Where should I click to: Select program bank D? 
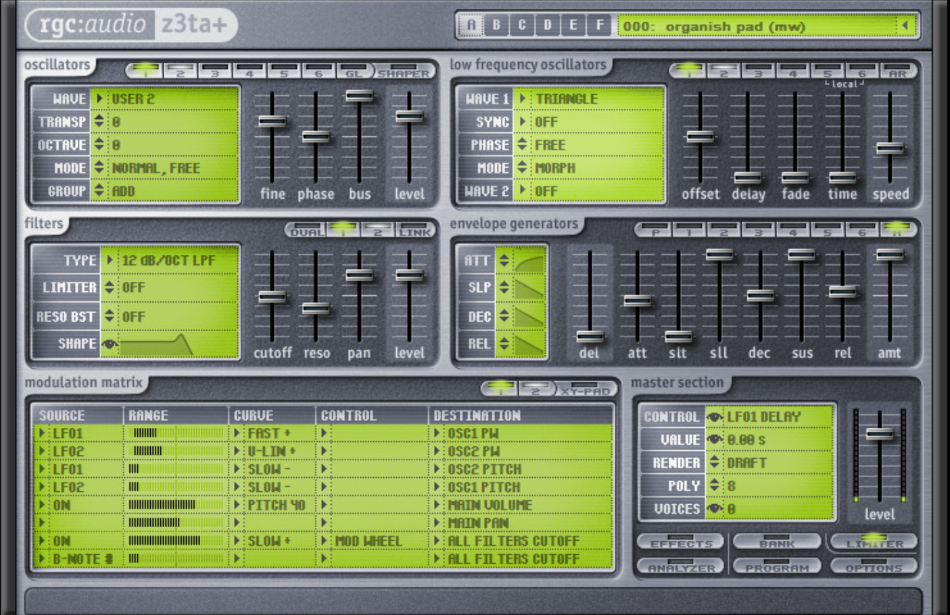coord(548,26)
